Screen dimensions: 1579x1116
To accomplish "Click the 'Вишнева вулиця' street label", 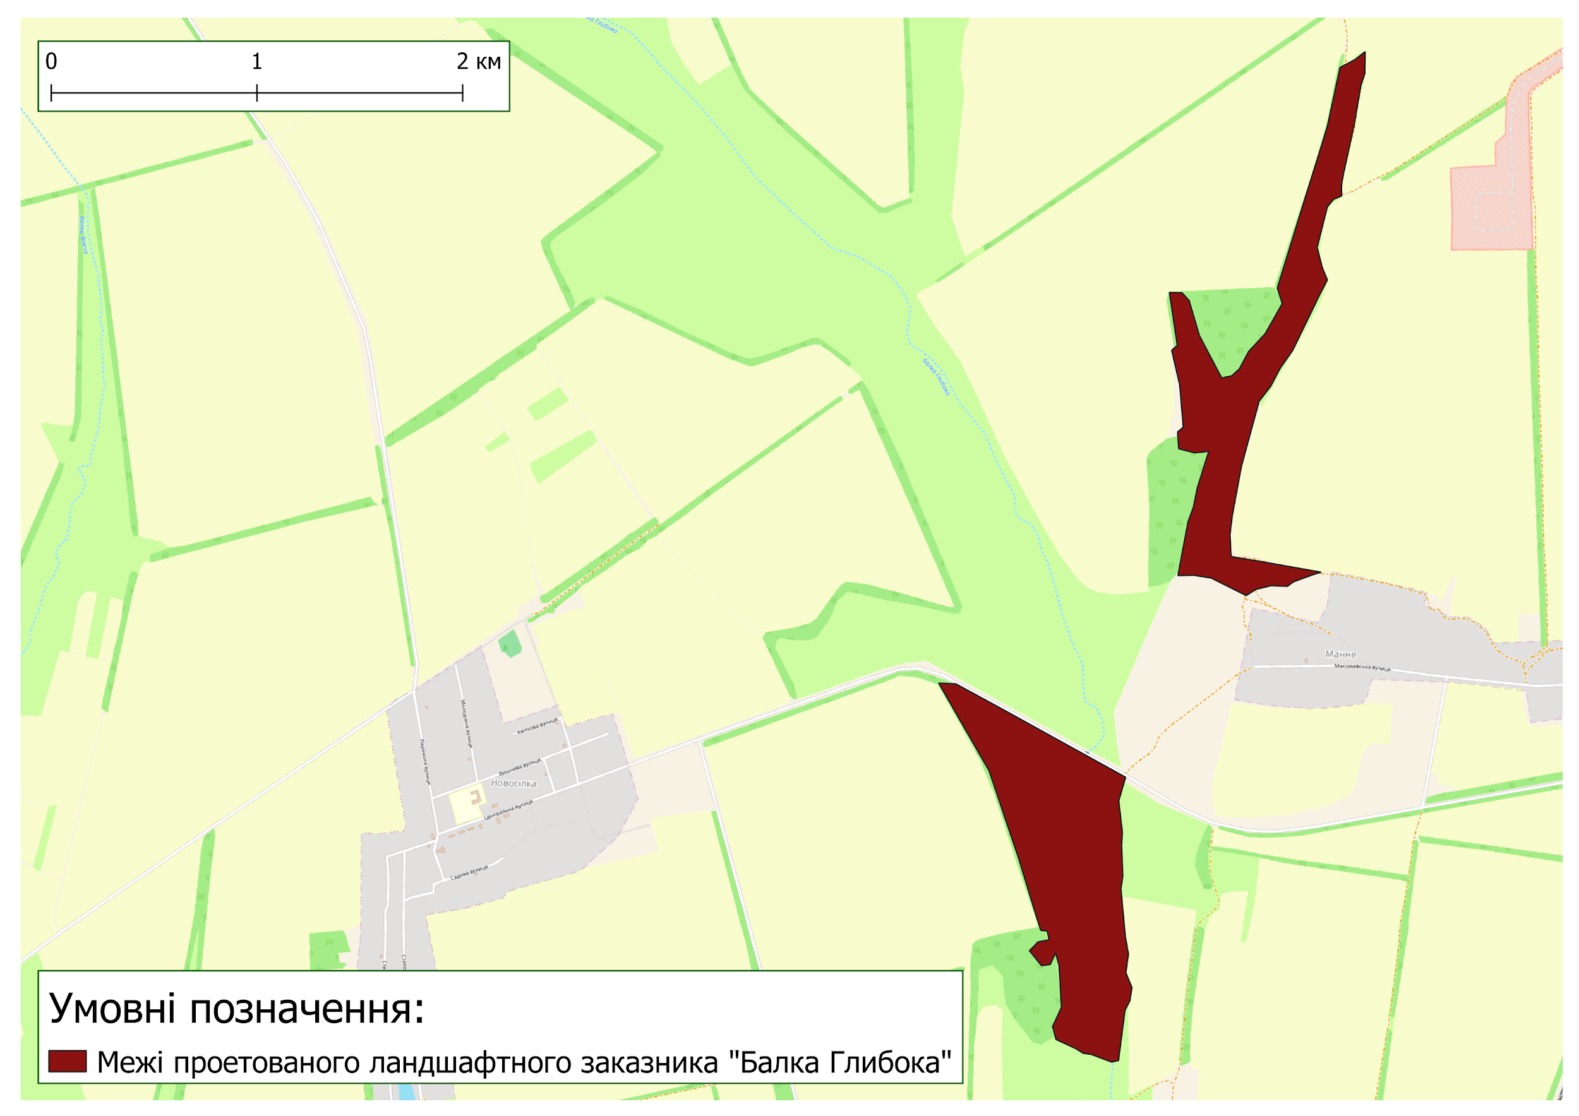I will tap(520, 767).
